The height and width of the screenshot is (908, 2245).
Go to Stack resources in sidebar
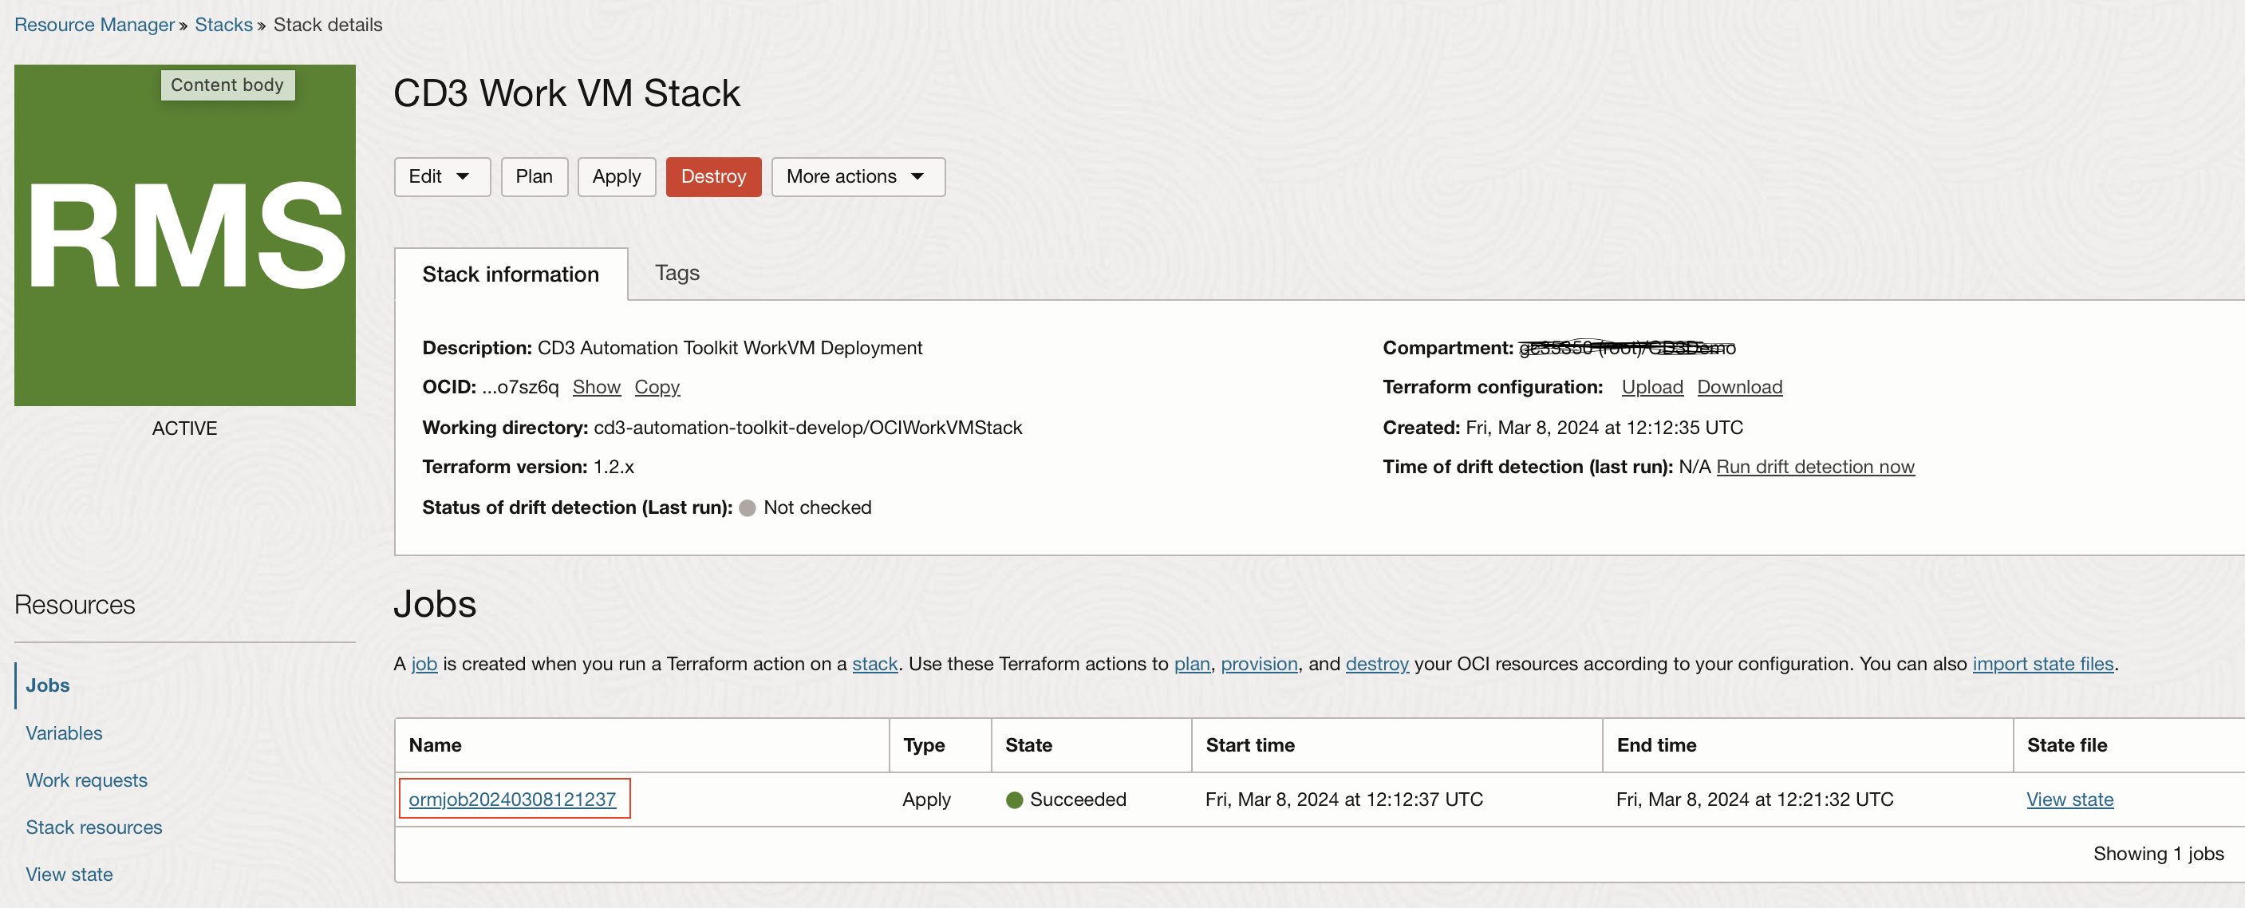(93, 827)
